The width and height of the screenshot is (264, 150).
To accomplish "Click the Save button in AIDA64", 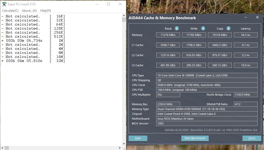I will pyautogui.click(x=138, y=138).
